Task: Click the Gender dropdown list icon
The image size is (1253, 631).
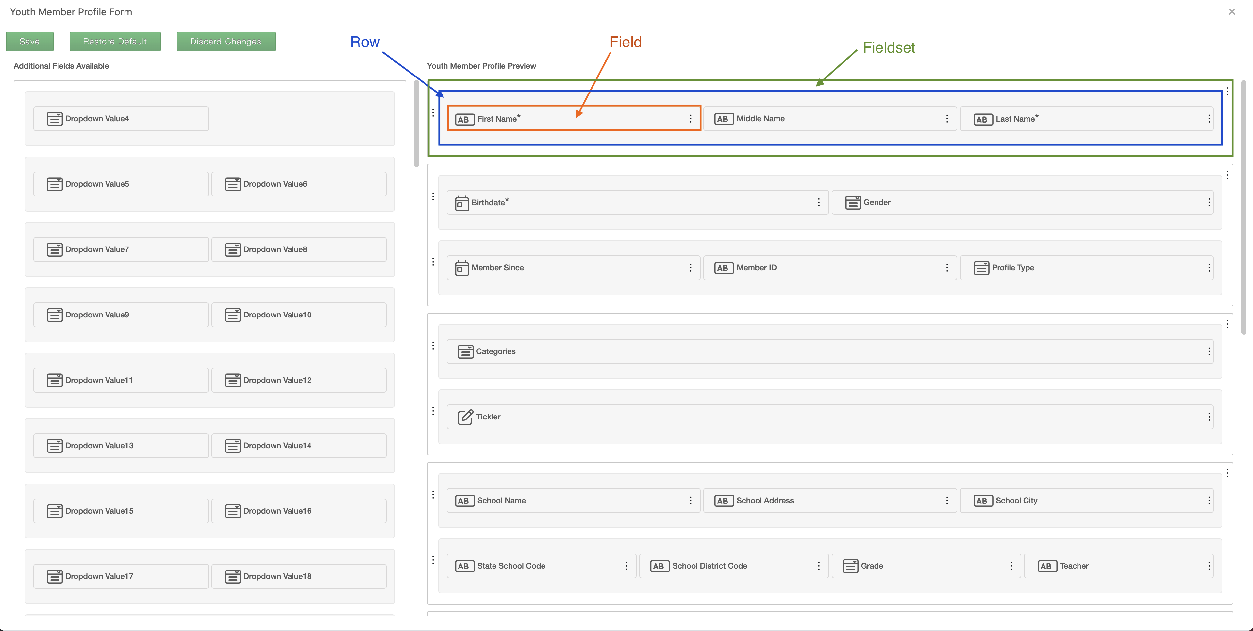Action: click(x=853, y=202)
